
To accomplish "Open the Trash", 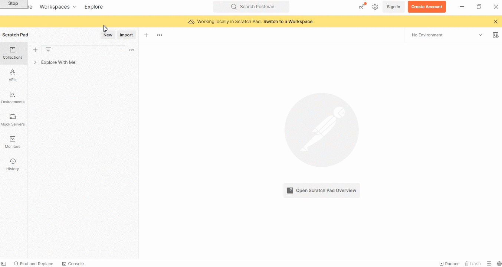I will pyautogui.click(x=473, y=264).
